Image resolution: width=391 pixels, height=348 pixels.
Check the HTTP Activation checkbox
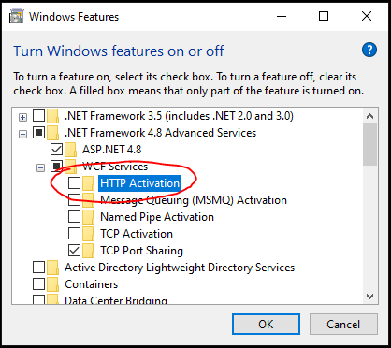[x=74, y=183]
